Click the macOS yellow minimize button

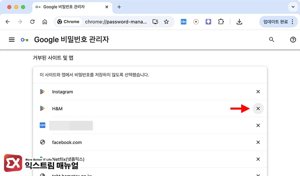tap(16, 7)
